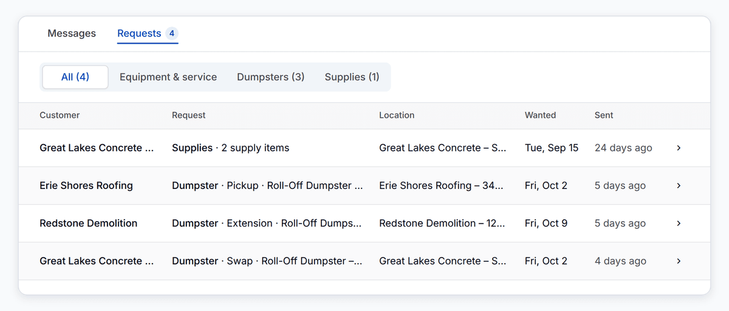Click the Erie Shores Roofing – 34 location

point(441,186)
